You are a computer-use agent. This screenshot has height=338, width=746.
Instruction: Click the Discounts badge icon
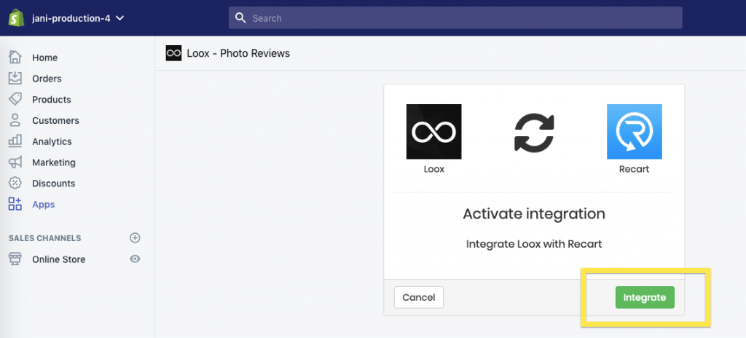point(15,183)
